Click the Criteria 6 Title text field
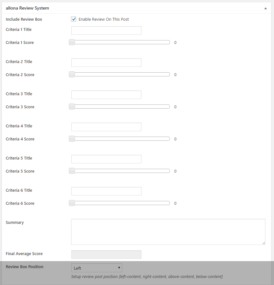The width and height of the screenshot is (274, 285). (x=106, y=191)
